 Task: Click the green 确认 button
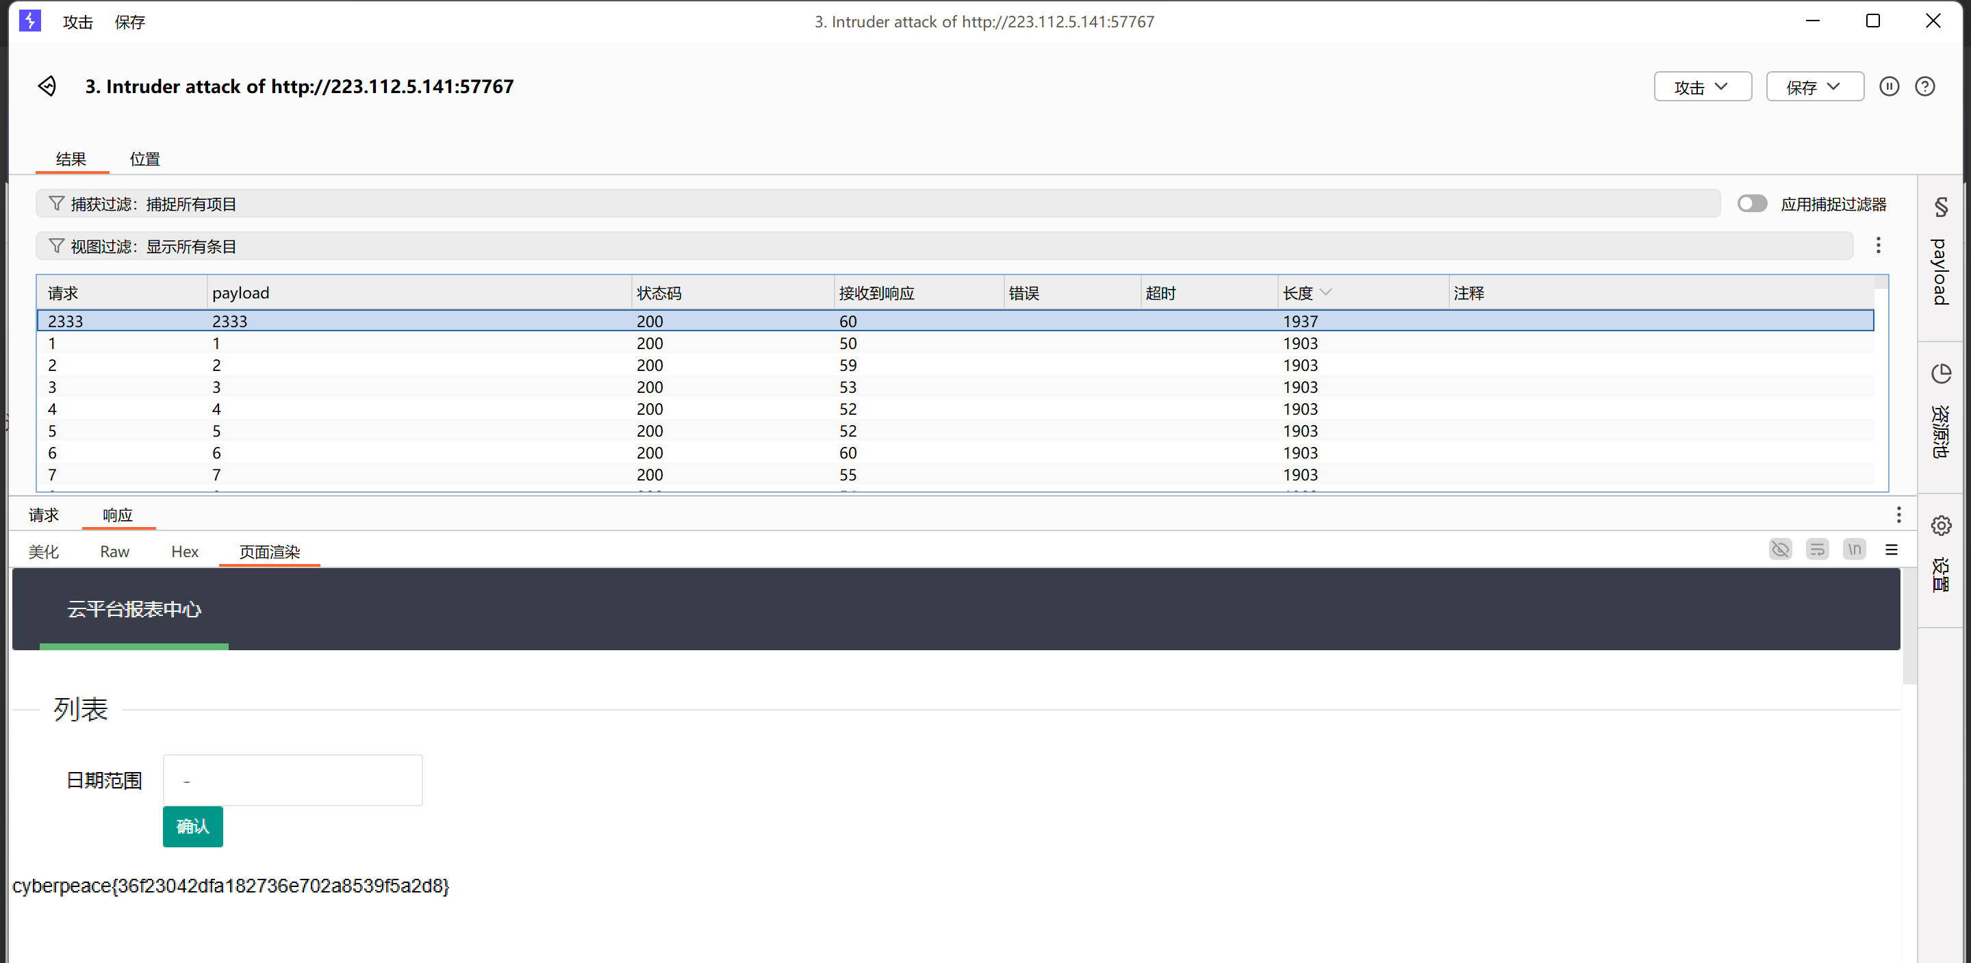(193, 826)
